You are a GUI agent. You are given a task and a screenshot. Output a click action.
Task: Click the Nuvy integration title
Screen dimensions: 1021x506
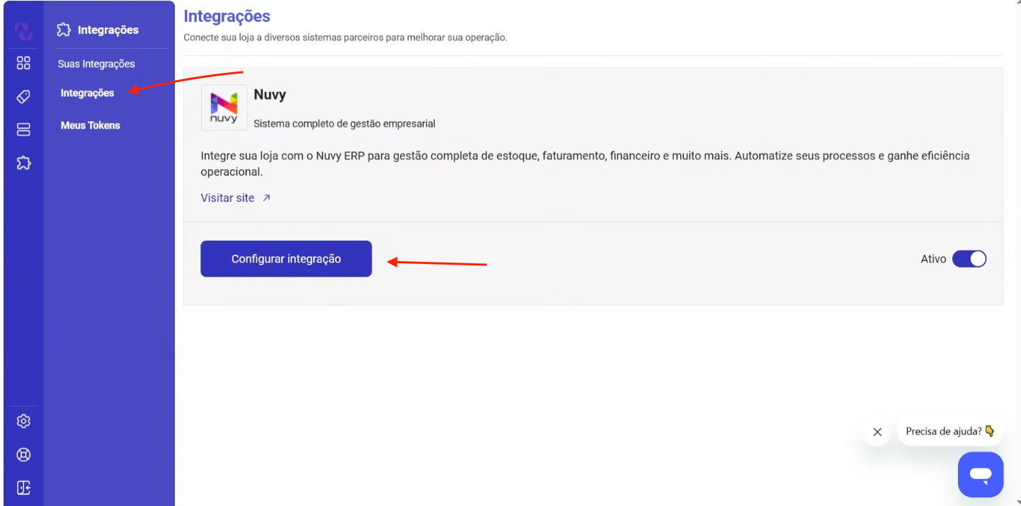coord(270,95)
